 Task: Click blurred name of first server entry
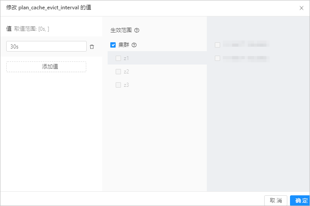[x=246, y=45]
